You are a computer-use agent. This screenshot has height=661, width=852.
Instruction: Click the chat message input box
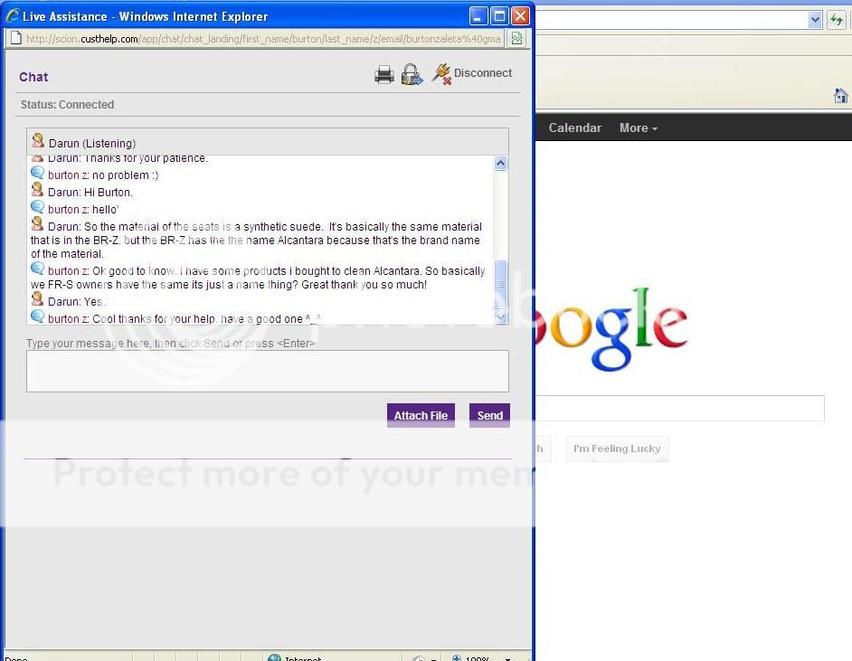pyautogui.click(x=267, y=371)
